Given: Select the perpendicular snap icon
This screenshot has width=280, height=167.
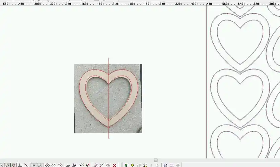Looking at the screenshot, I should tap(20, 165).
